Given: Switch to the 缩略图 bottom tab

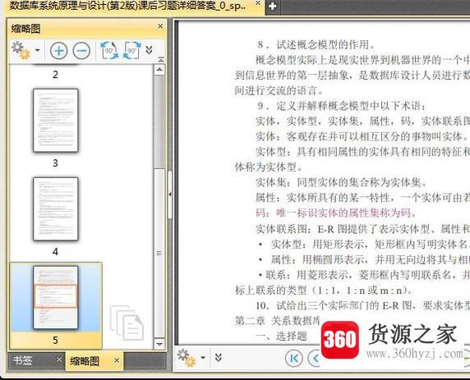Looking at the screenshot, I should pyautogui.click(x=85, y=360).
